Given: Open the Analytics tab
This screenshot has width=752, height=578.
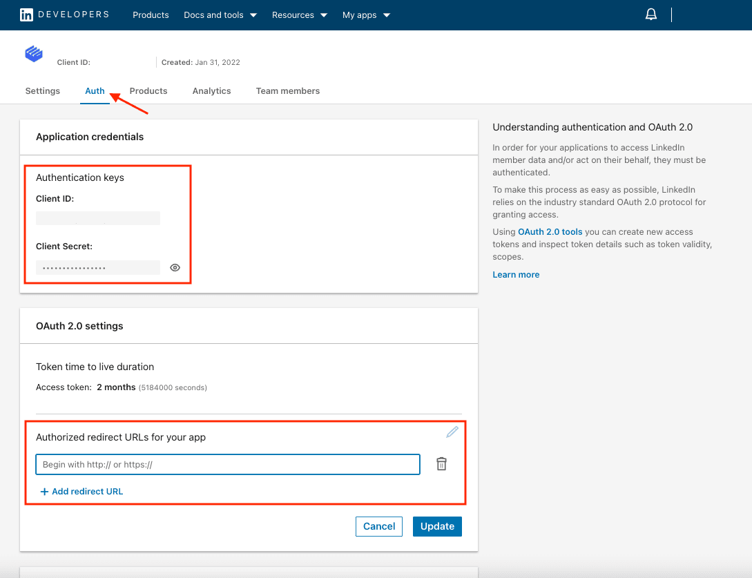Looking at the screenshot, I should tap(211, 90).
